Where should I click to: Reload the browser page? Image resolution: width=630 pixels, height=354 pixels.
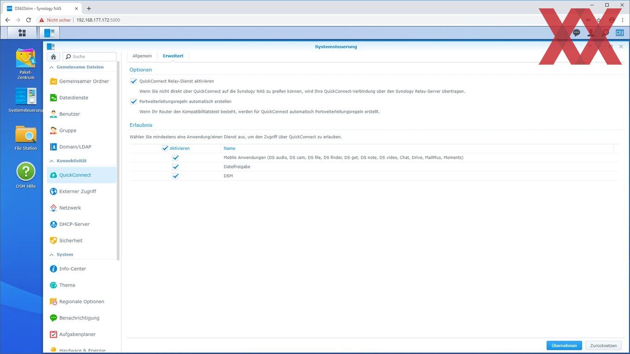tap(29, 20)
